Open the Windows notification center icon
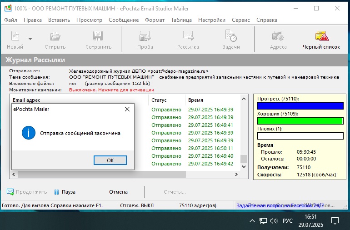Screen dimensions: 350x230 335,221
